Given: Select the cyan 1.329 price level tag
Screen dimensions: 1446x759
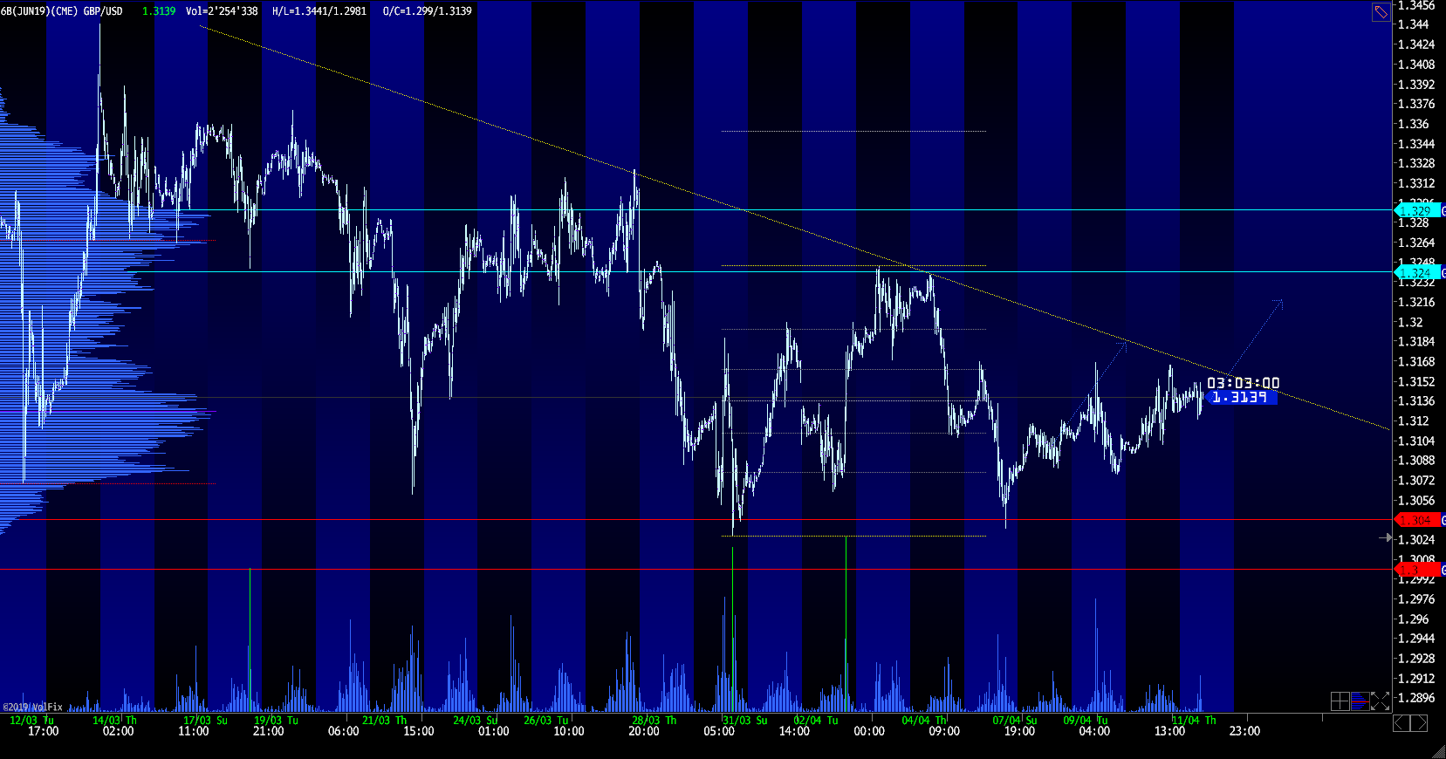Looking at the screenshot, I should 1415,210.
